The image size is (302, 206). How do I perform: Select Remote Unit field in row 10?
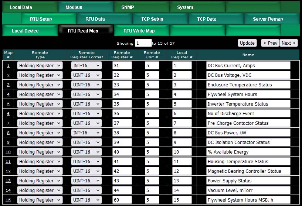pos(152,152)
